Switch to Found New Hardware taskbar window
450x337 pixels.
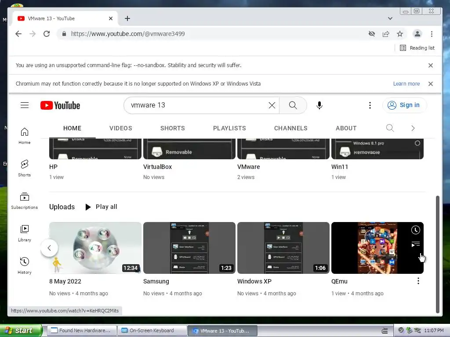pyautogui.click(x=81, y=330)
